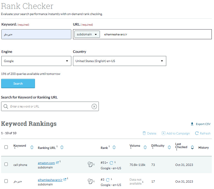Check the cell phone row checkbox
The width and height of the screenshot is (214, 189).
(6, 164)
